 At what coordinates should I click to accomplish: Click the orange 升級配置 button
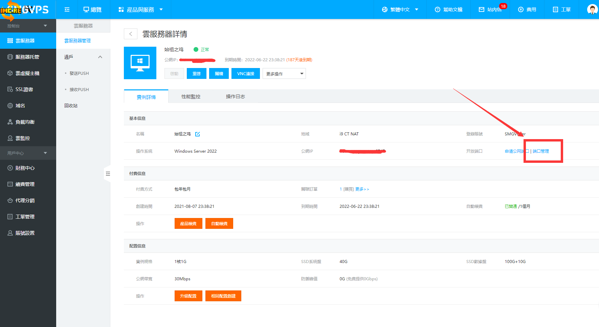(x=188, y=296)
